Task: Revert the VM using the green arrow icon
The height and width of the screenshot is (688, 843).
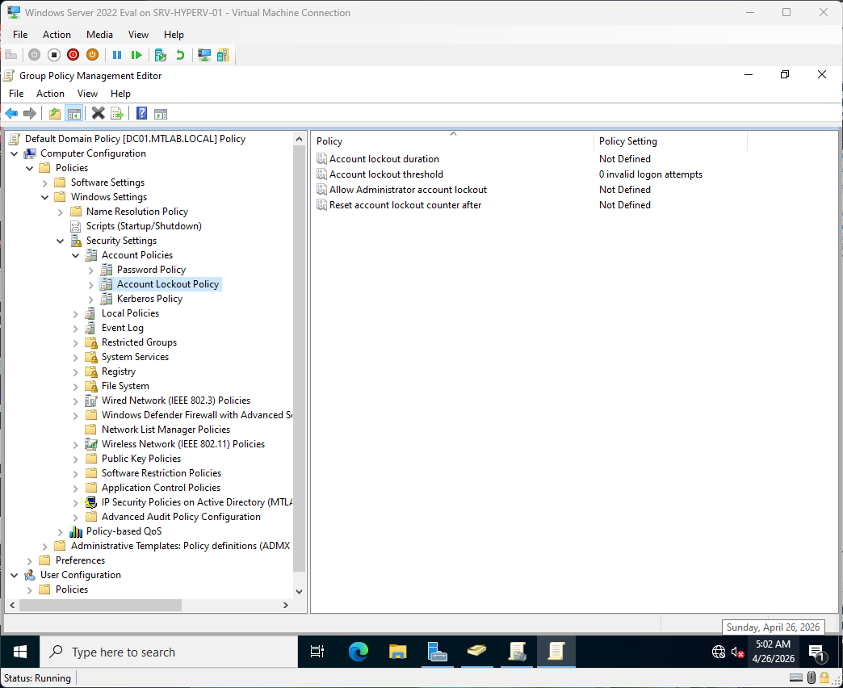Action: (180, 55)
